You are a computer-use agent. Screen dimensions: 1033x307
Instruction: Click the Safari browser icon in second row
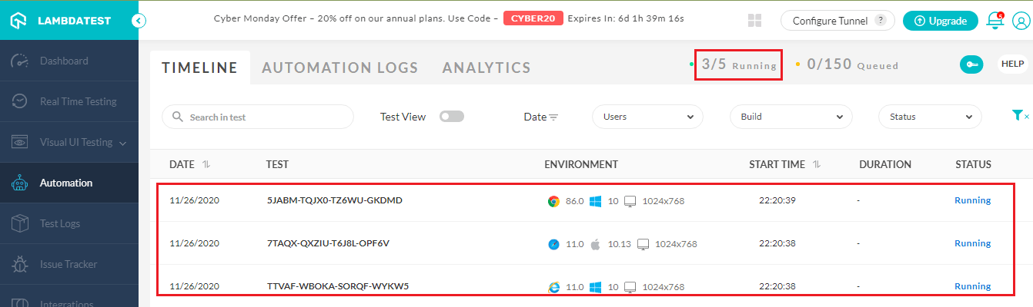(553, 244)
